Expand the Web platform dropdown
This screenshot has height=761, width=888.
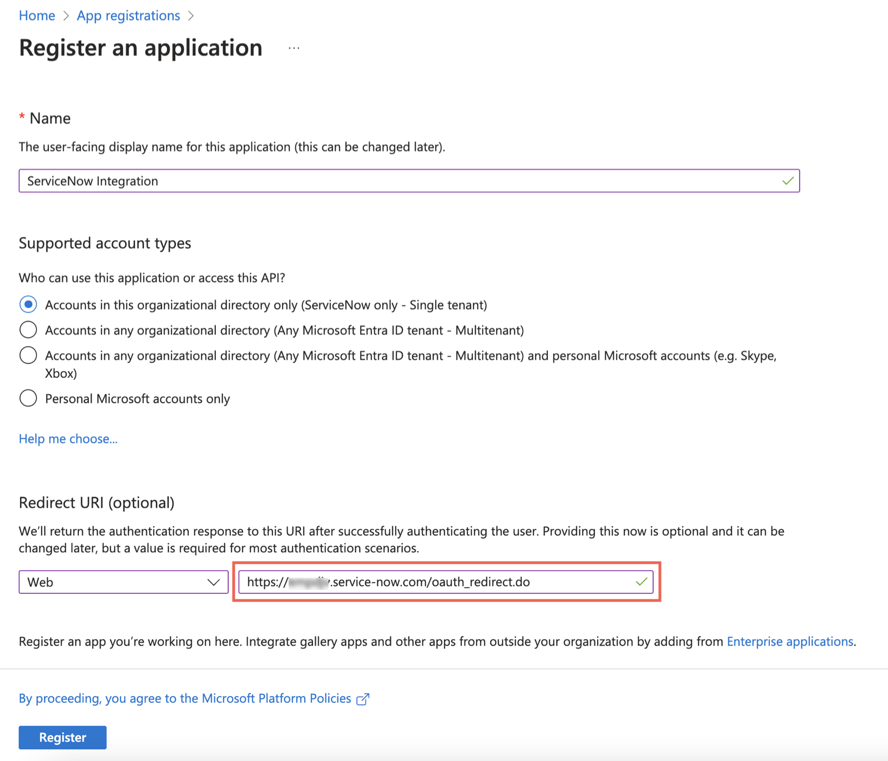click(123, 582)
